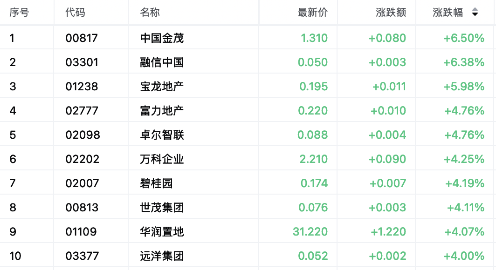Open stock 富力地产
The image size is (496, 270).
click(x=162, y=110)
